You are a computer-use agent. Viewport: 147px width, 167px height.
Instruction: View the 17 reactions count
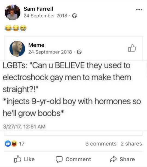22,144
